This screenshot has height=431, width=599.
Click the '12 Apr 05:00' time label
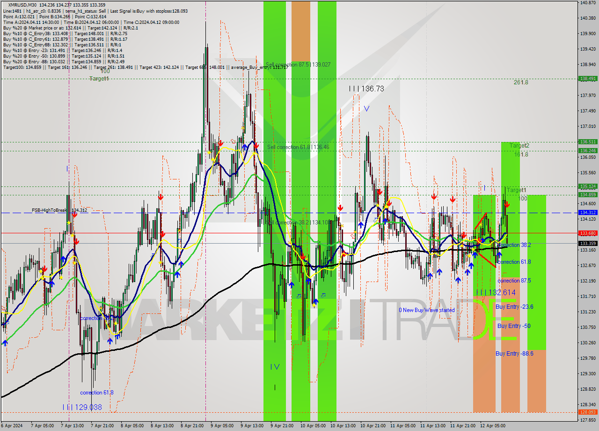click(492, 426)
